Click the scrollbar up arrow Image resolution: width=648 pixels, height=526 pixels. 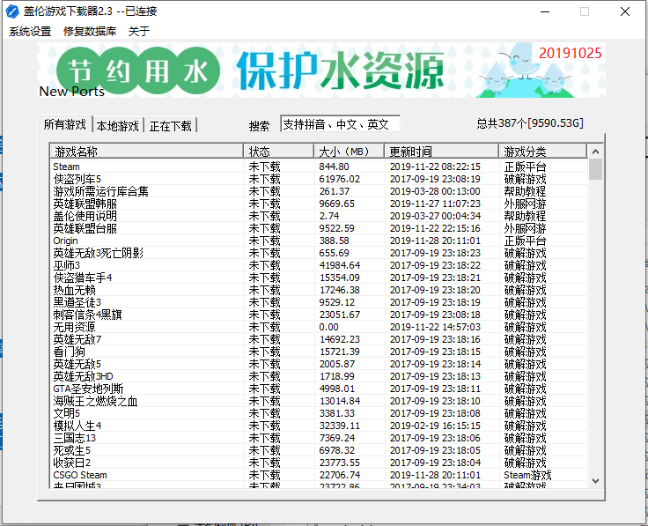[x=595, y=152]
